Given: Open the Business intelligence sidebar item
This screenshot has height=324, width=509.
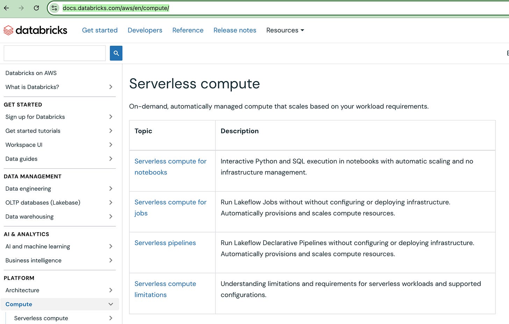Looking at the screenshot, I should (x=34, y=260).
